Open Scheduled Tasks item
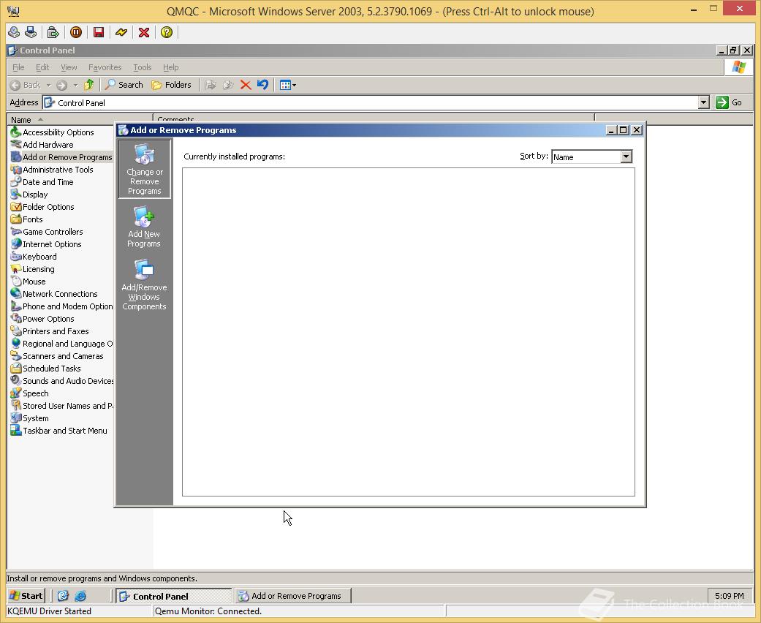Screen dimensions: 761x623 45,369
